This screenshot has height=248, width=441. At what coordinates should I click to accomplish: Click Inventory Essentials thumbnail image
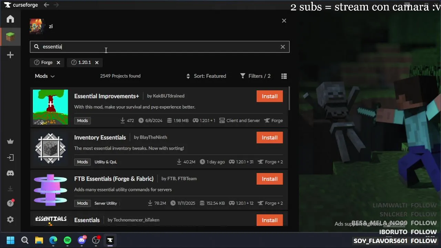[50, 148]
